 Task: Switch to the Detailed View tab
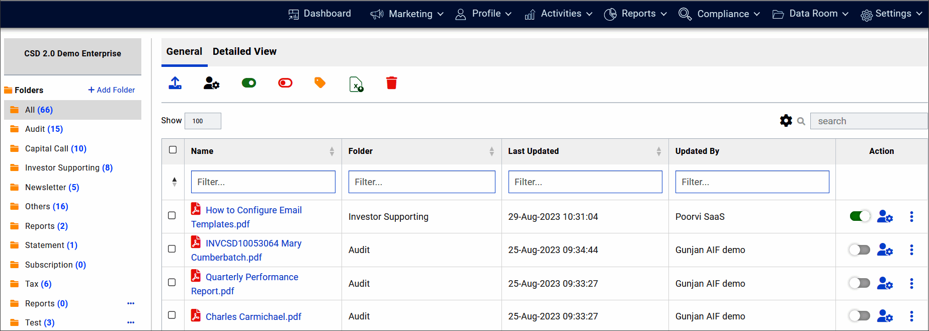(244, 51)
